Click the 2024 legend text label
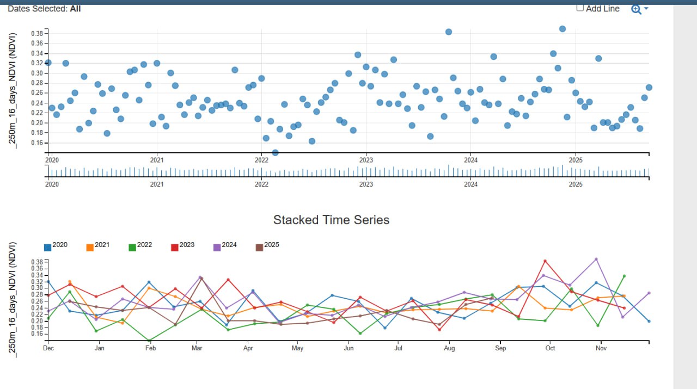This screenshot has height=389, width=697. (x=229, y=245)
